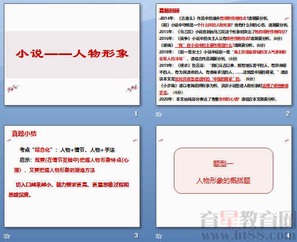Click the 题型一 text on slide 4

click(x=223, y=163)
